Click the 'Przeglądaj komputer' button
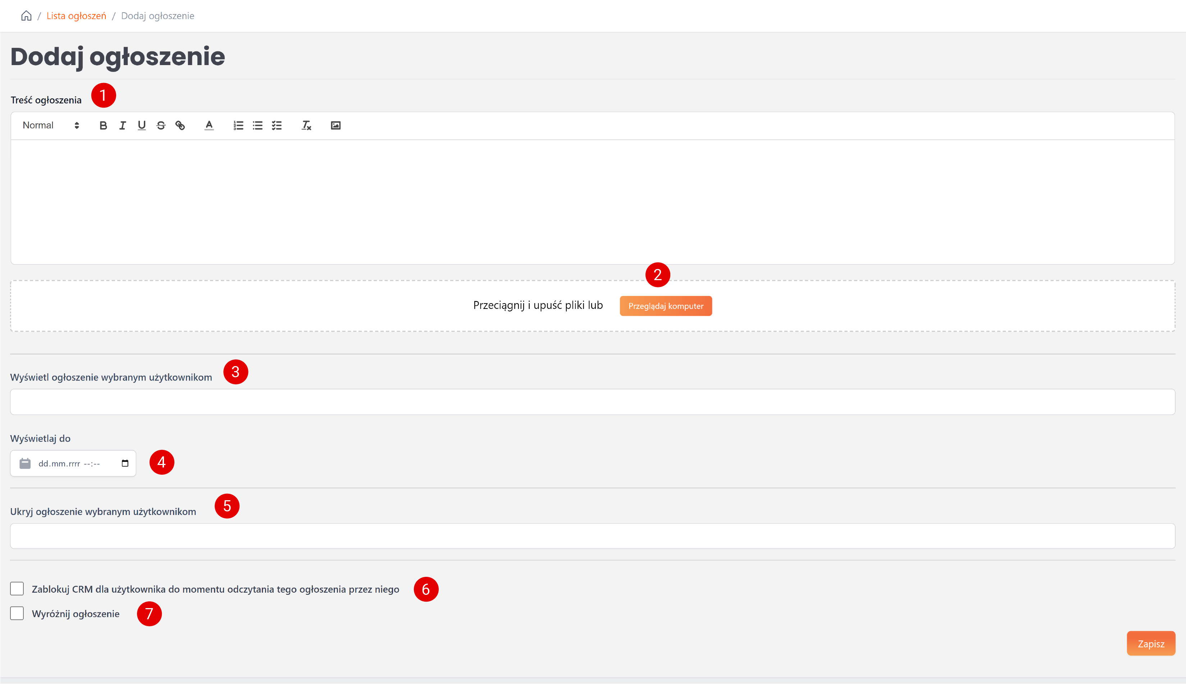This screenshot has height=684, width=1186. coord(666,306)
